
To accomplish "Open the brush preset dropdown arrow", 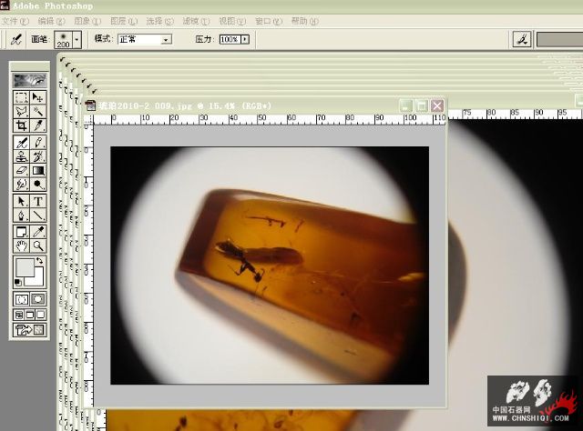I will pos(77,39).
